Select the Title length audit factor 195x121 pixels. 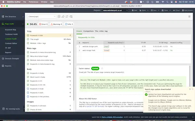point(49,39)
